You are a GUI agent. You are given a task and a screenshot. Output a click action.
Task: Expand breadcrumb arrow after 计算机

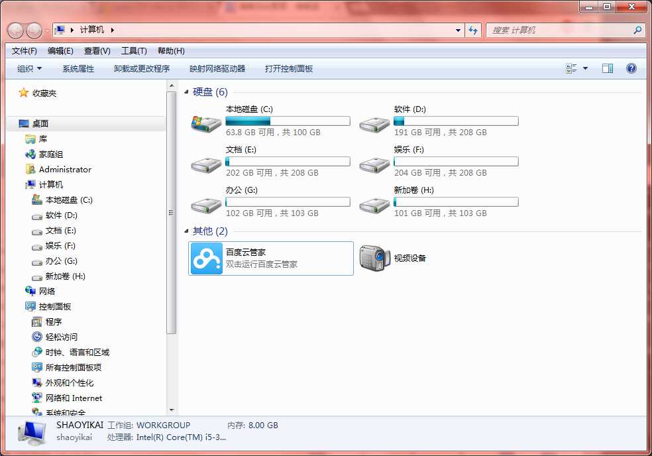(112, 30)
